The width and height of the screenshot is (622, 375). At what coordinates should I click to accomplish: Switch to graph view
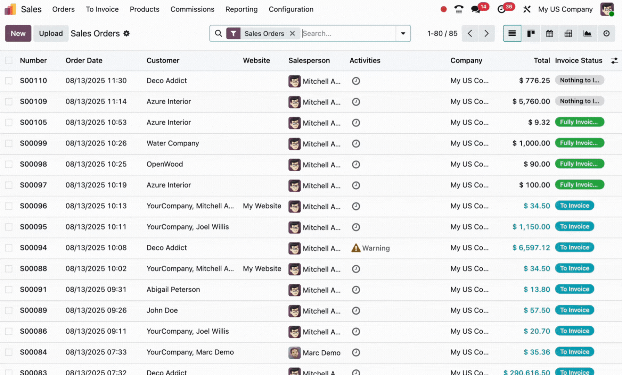pyautogui.click(x=587, y=33)
